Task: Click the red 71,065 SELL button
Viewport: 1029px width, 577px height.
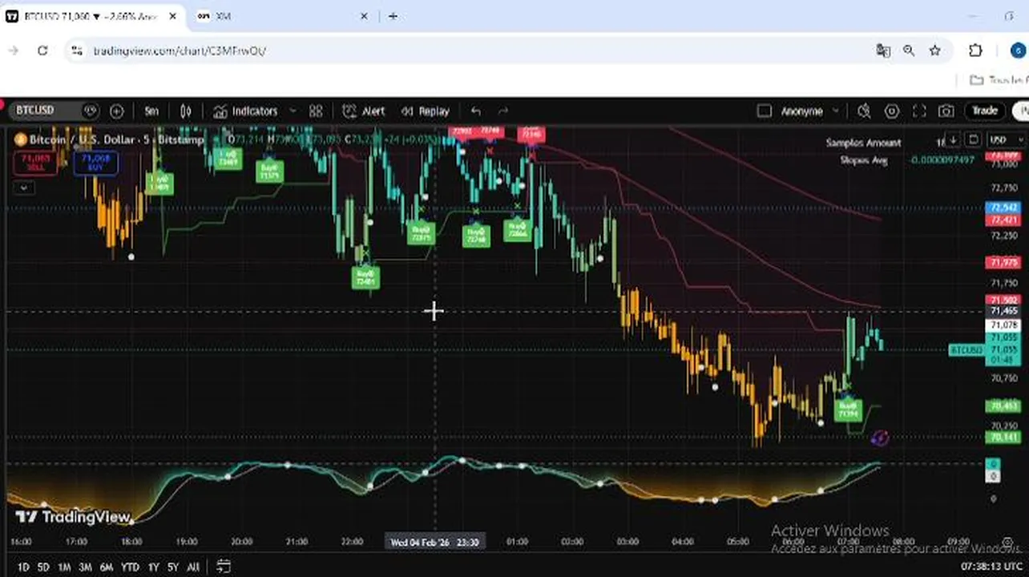Action: point(35,163)
